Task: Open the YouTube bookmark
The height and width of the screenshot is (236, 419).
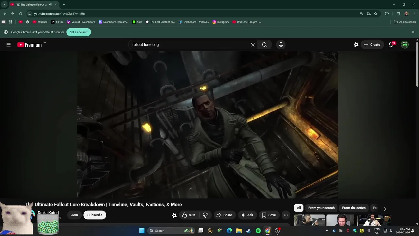Action: pyautogui.click(x=40, y=22)
